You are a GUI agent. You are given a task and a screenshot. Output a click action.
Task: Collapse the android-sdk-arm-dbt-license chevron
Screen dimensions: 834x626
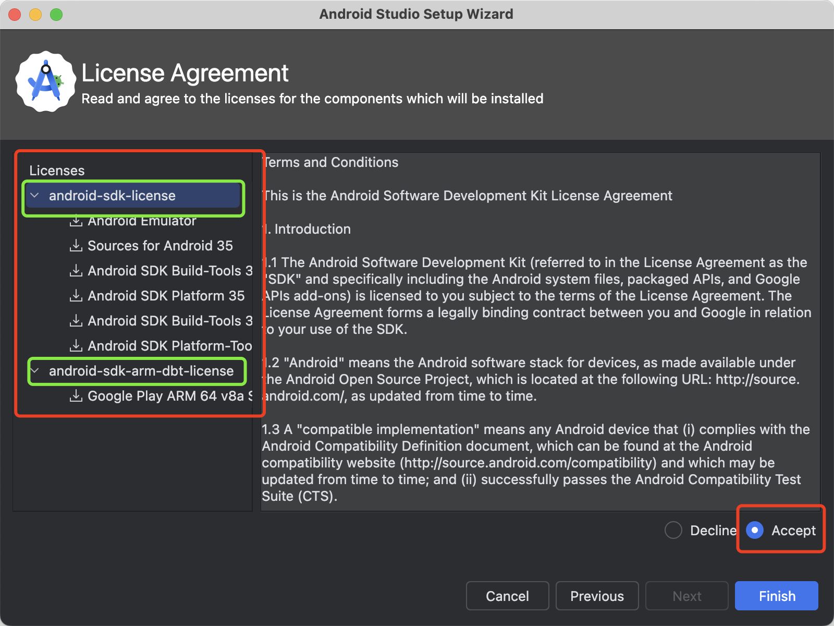pyautogui.click(x=35, y=370)
